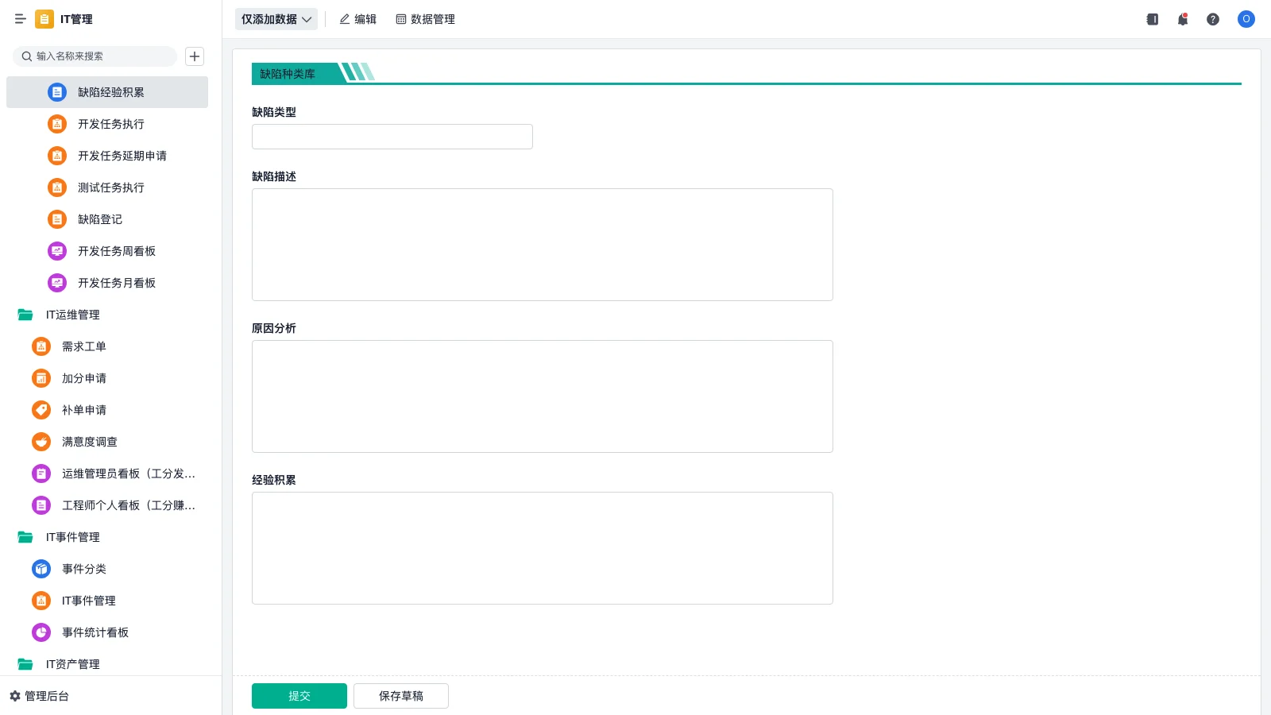This screenshot has height=715, width=1271.
Task: Click the help question mark icon
Action: pyautogui.click(x=1213, y=19)
